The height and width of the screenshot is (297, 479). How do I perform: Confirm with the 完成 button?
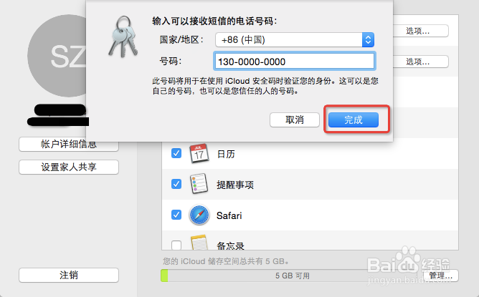tap(354, 120)
